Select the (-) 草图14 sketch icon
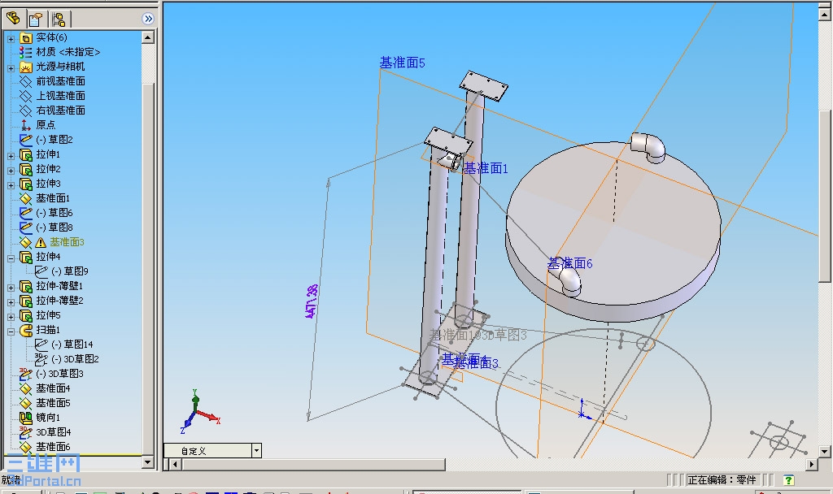This screenshot has width=833, height=494. (41, 344)
